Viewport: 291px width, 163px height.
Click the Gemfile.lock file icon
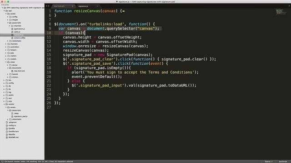7,131
